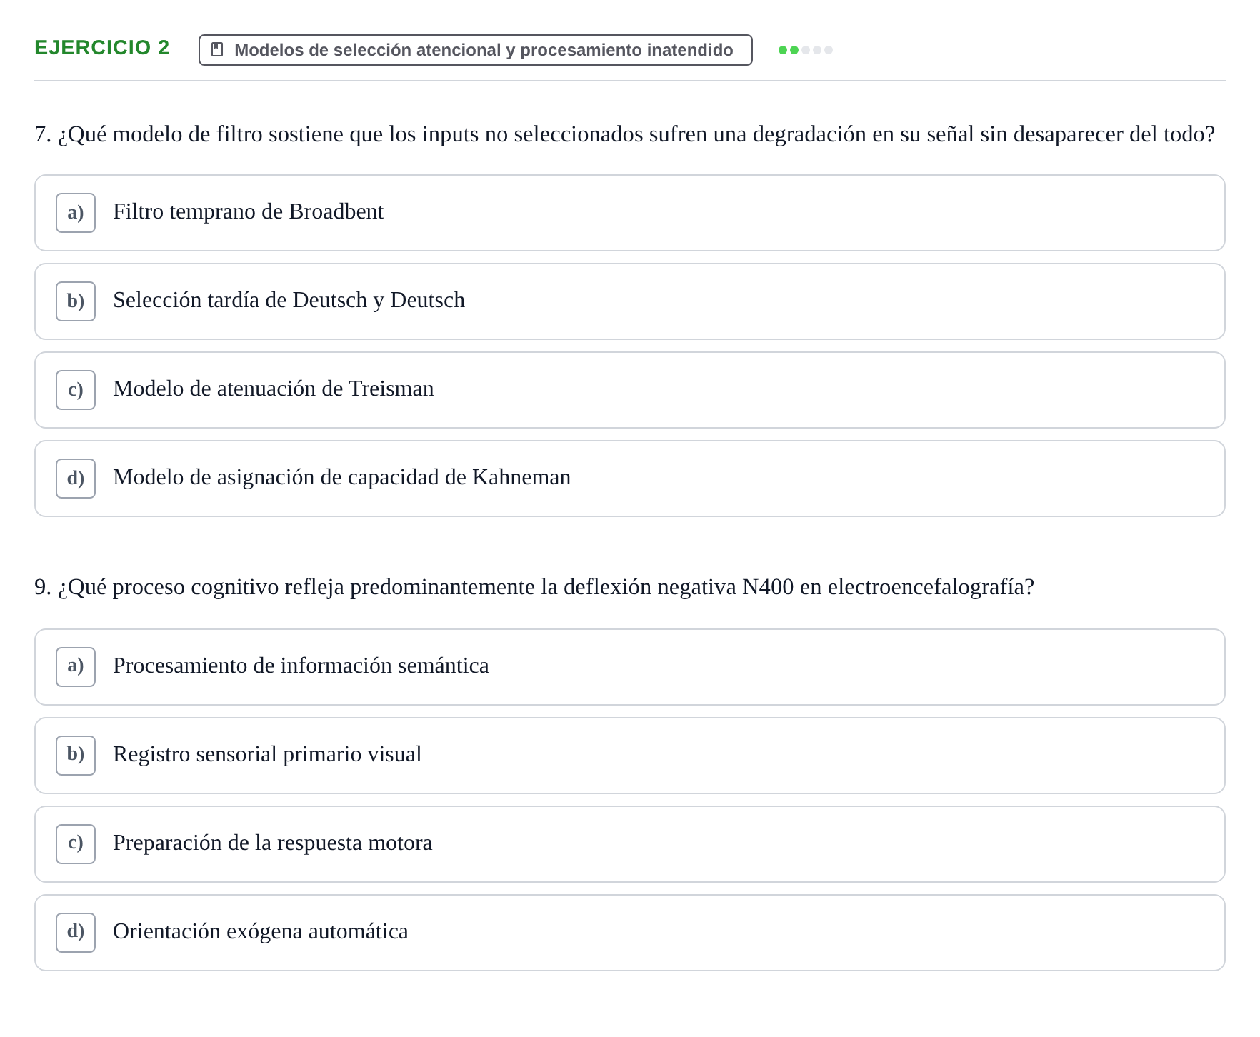Pick answer b) Registro sensorial primario visual
Image resolution: width=1260 pixels, height=1037 pixels.
click(x=630, y=756)
